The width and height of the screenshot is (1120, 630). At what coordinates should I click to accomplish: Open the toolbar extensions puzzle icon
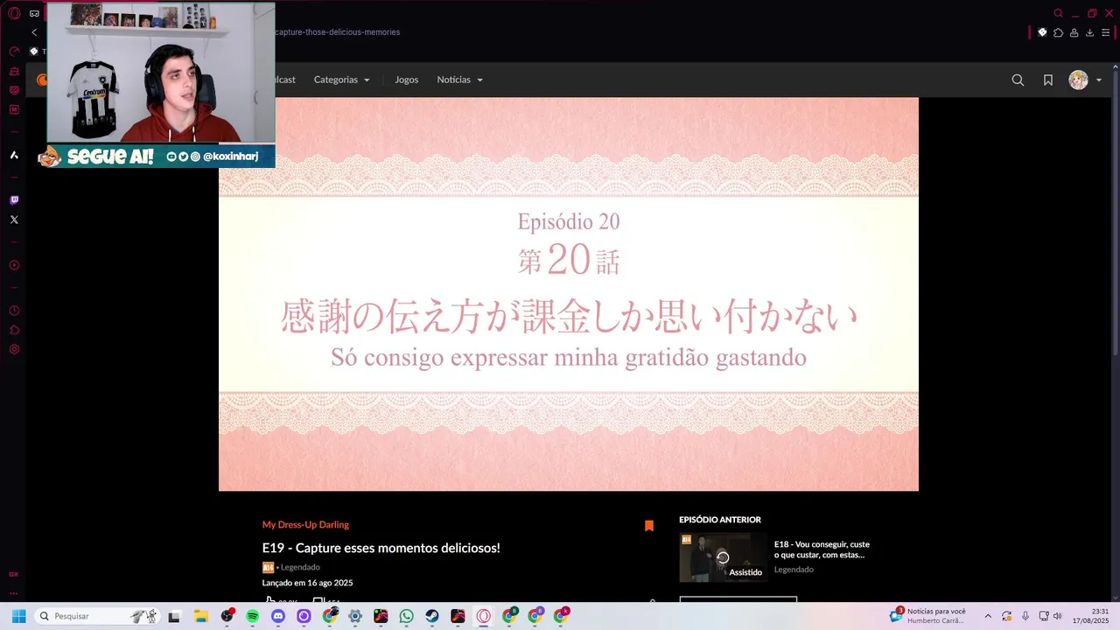1058,32
